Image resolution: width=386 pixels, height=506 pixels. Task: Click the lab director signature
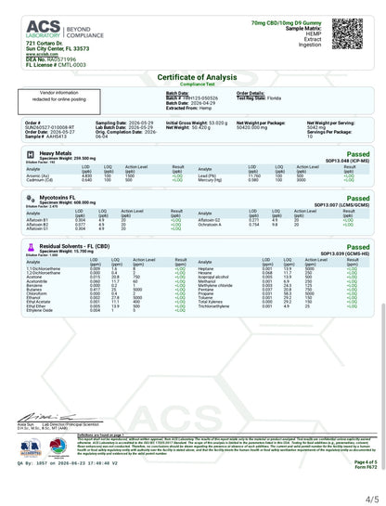[x=58, y=417]
